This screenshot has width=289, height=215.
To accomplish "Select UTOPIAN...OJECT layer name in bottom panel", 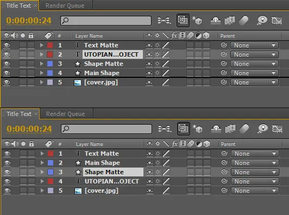I will pyautogui.click(x=112, y=181).
